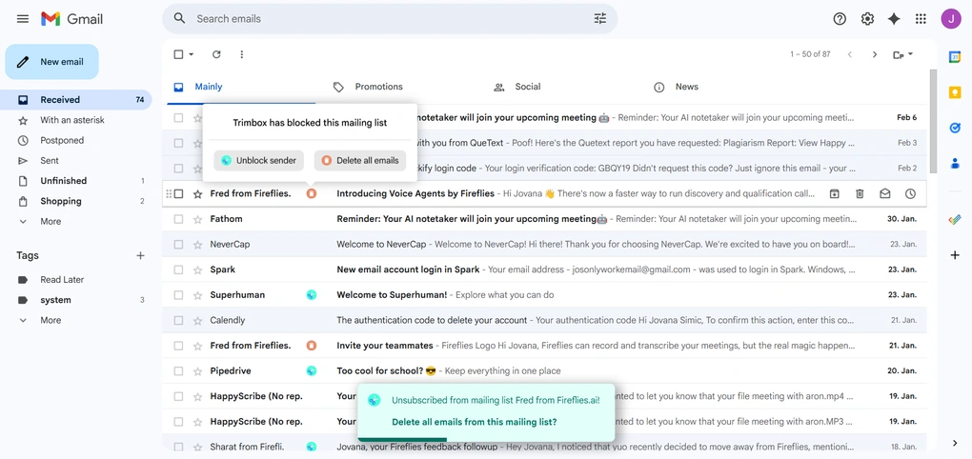Select the NeverCap email checkbox
The image size is (972, 459).
(178, 244)
